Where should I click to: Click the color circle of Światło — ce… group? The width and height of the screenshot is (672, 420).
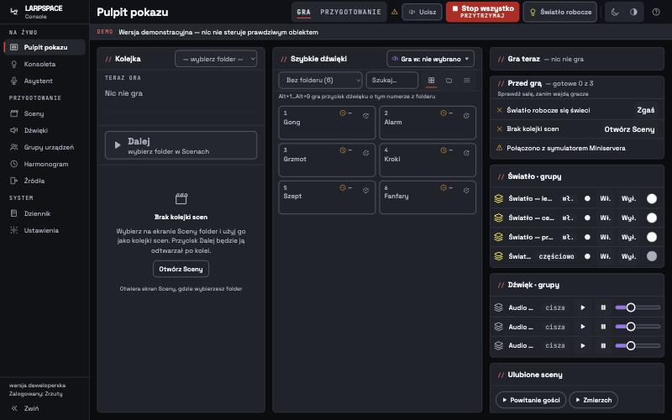coord(652,218)
